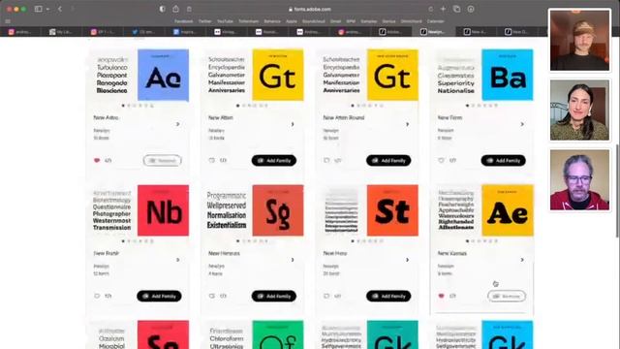
Task: Click the Safari share icon
Action: click(176, 9)
